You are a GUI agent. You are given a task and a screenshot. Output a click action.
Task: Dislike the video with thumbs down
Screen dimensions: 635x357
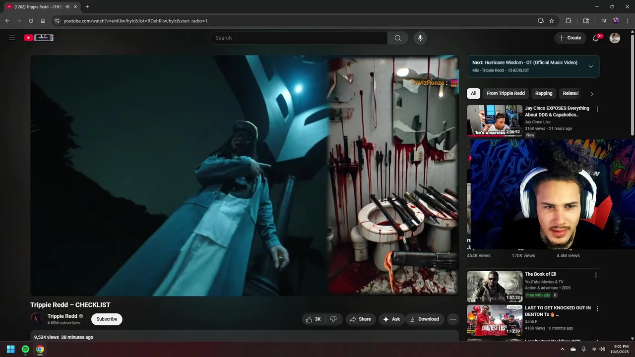333,319
